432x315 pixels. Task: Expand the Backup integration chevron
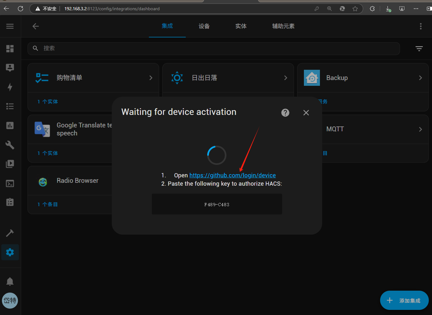tap(420, 78)
